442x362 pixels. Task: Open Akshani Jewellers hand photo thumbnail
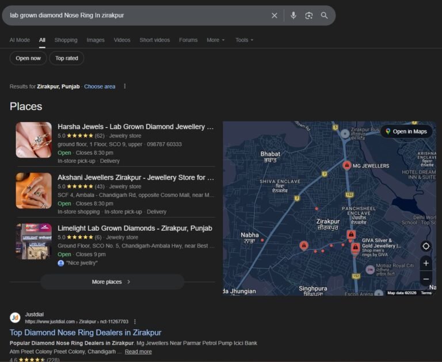34,190
